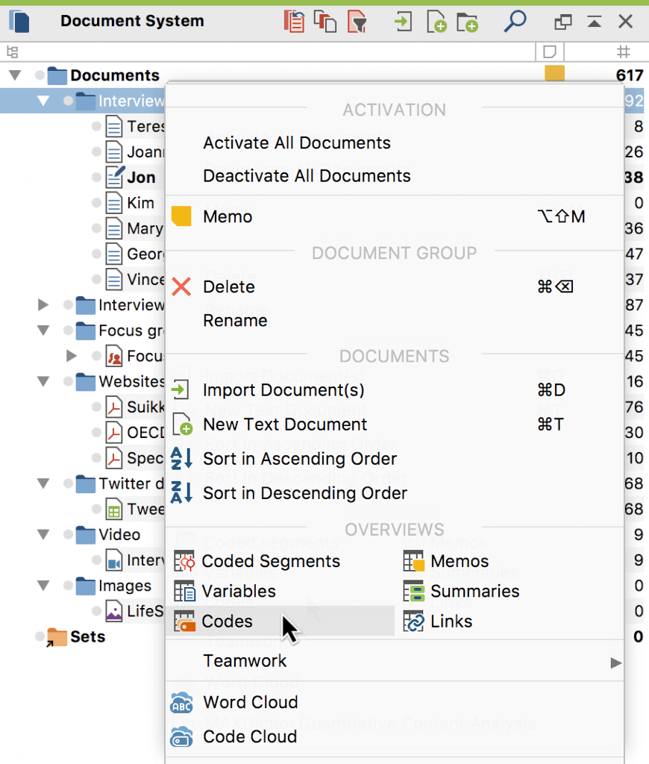Image resolution: width=649 pixels, height=764 pixels.
Task: Collapse the Websites folder
Action: click(43, 381)
